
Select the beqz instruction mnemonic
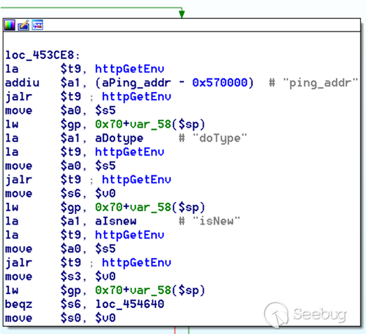point(18,304)
